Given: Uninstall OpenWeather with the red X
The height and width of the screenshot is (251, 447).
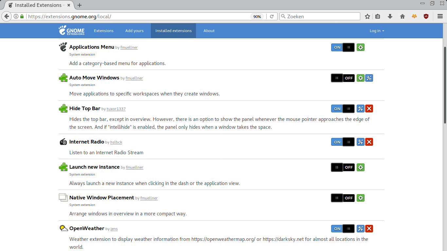Looking at the screenshot, I should [x=369, y=229].
